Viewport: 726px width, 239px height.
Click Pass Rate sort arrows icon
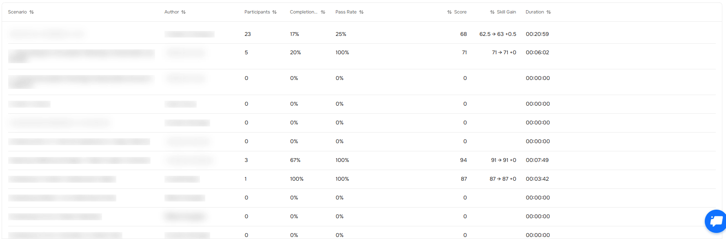(361, 12)
